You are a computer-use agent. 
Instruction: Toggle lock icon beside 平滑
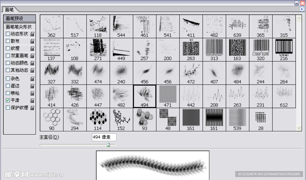(x=32, y=100)
